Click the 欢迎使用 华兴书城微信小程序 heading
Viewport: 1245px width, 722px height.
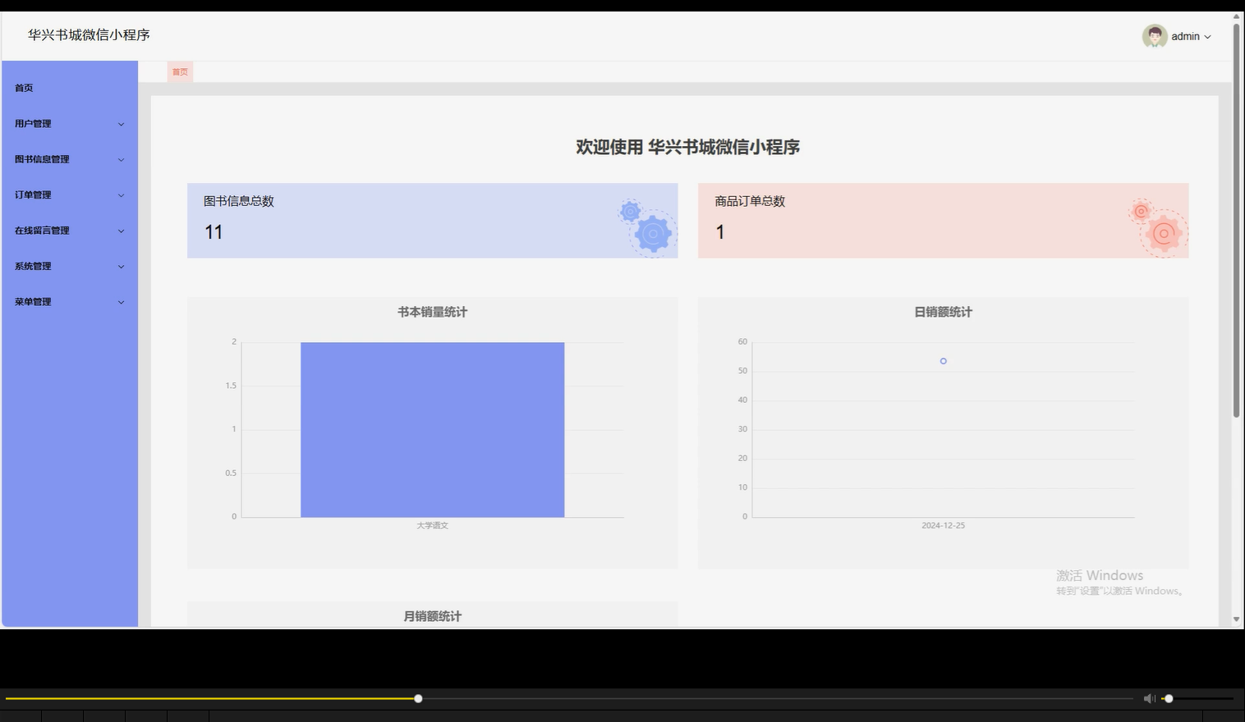687,147
